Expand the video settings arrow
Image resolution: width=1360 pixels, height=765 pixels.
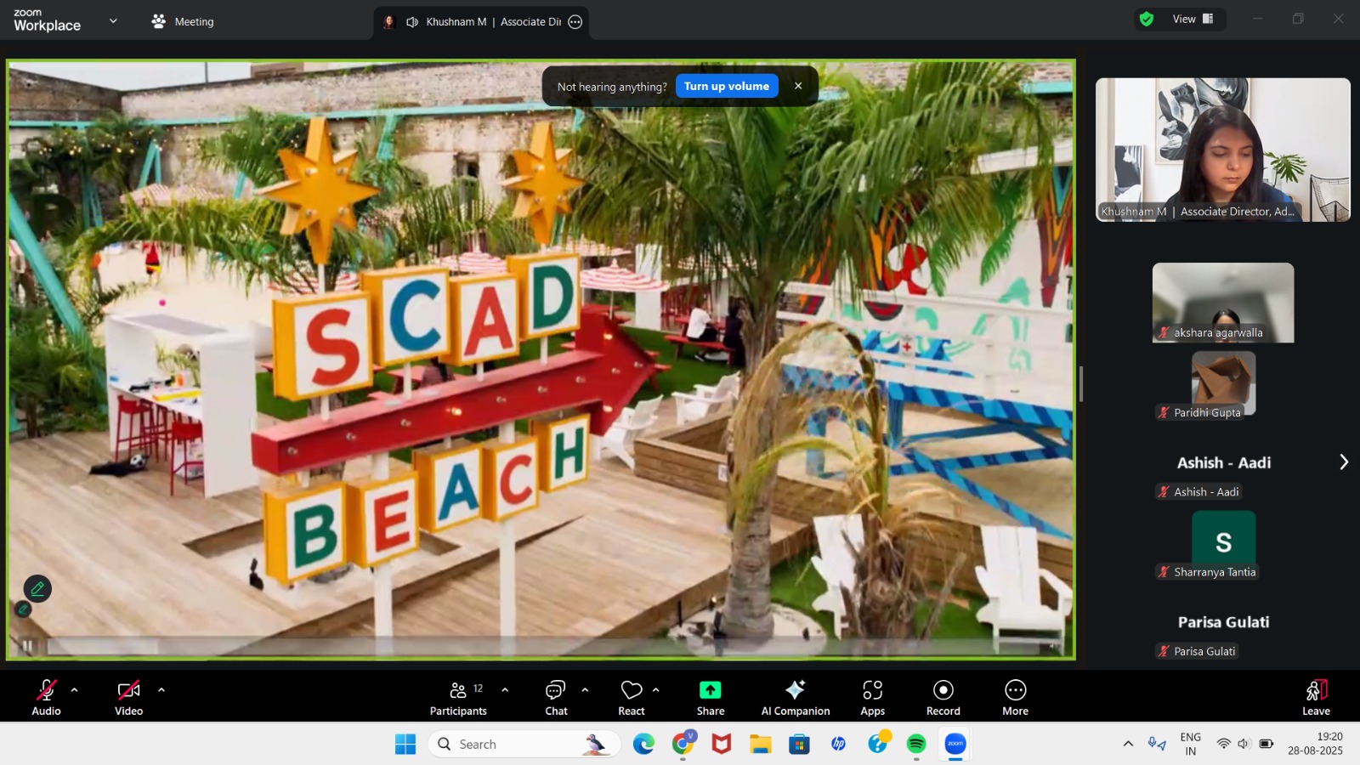pyautogui.click(x=161, y=690)
